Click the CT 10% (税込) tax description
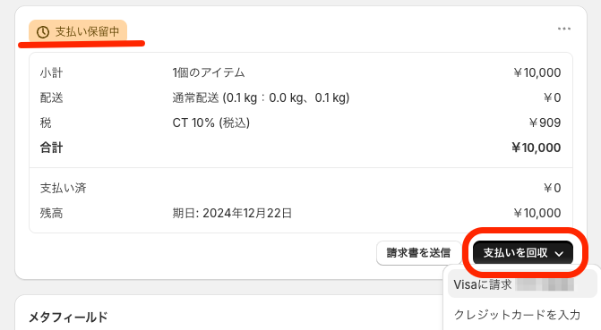 pyautogui.click(x=211, y=123)
